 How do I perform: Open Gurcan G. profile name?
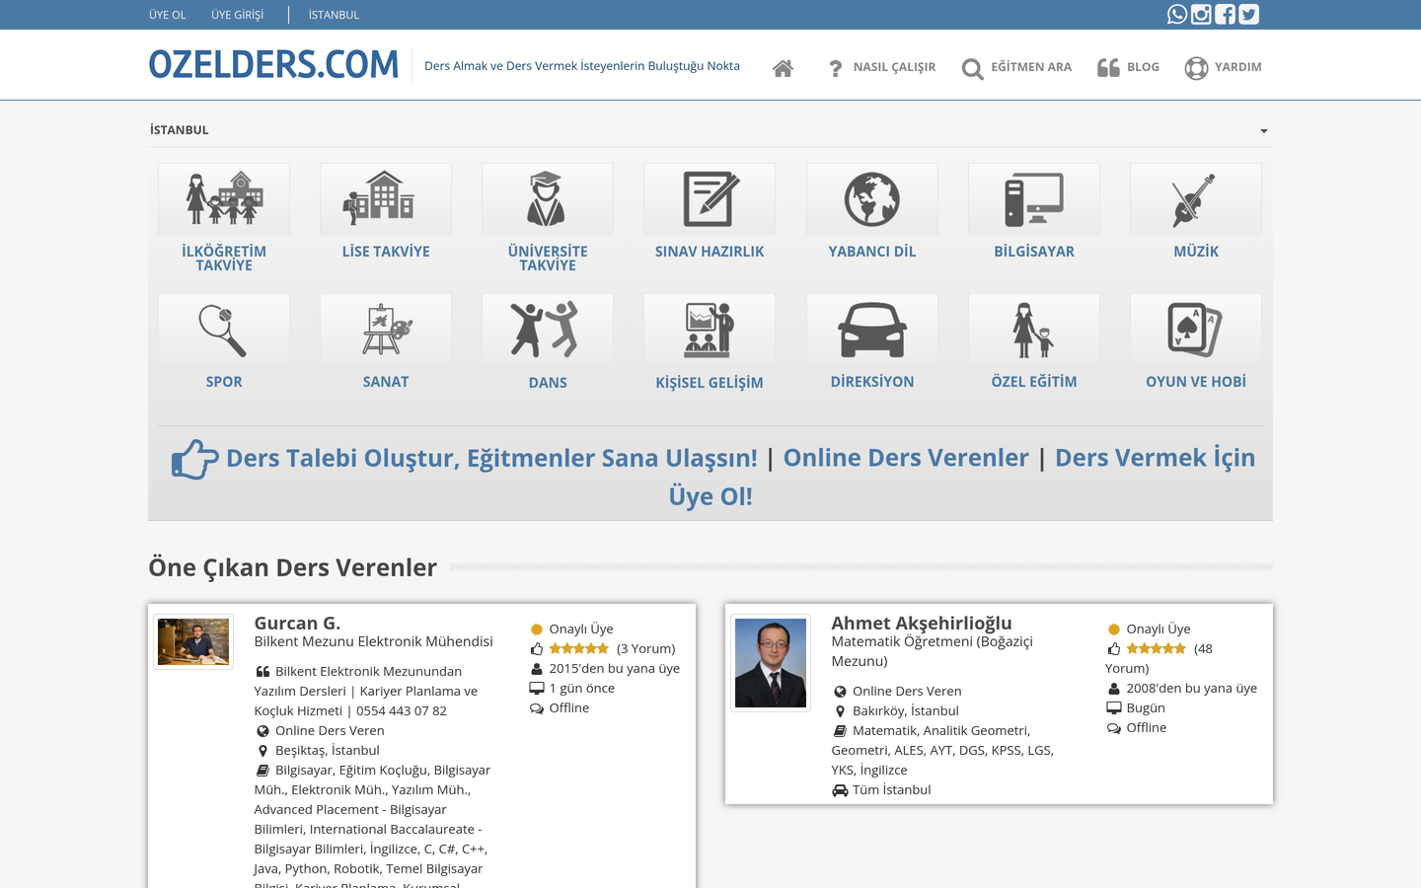(x=297, y=624)
